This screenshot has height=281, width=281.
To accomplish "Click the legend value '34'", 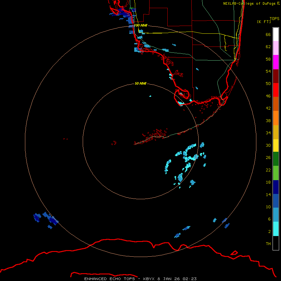I will coord(268,133).
